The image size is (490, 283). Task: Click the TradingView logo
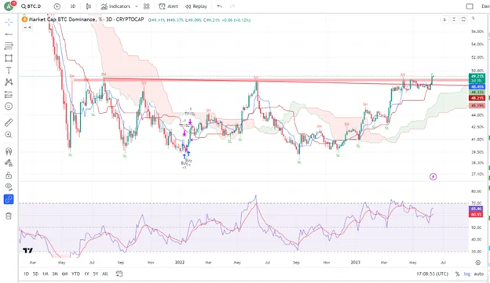coord(27,250)
